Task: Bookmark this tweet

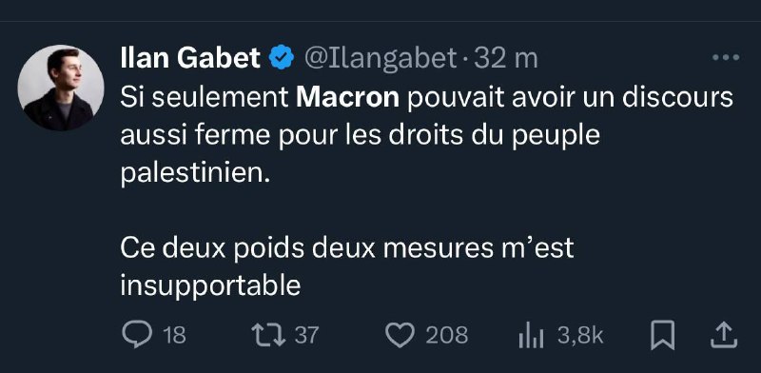Action: (662, 335)
